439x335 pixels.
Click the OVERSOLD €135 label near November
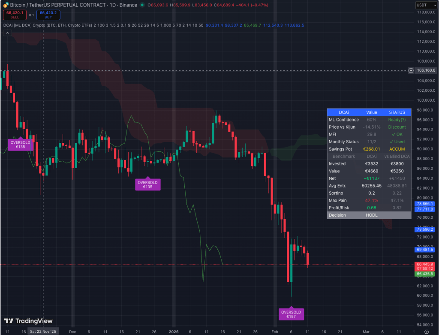[x=21, y=144]
